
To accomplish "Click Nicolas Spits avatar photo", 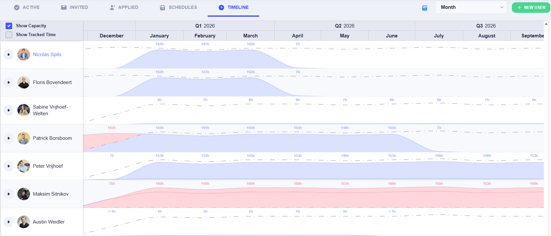I will [24, 54].
